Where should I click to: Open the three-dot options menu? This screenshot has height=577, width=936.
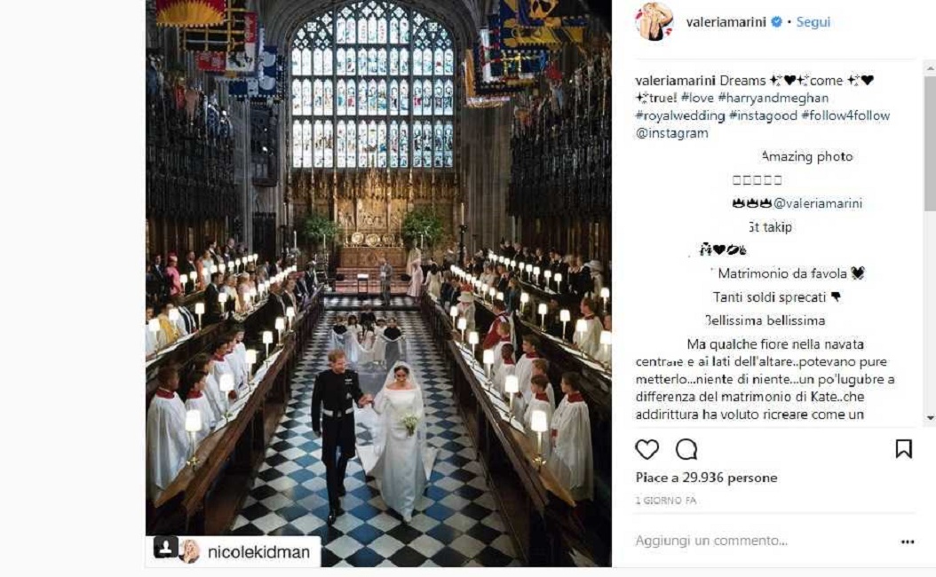(906, 541)
